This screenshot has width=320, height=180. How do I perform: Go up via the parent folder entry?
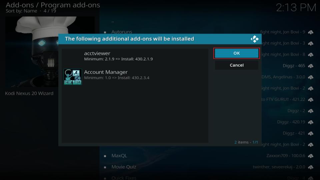click(x=113, y=21)
